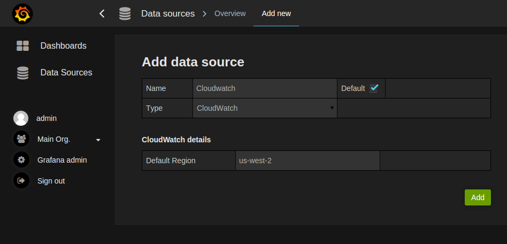
Task: Click the Main Org. organization icon
Action: pyautogui.click(x=21, y=139)
